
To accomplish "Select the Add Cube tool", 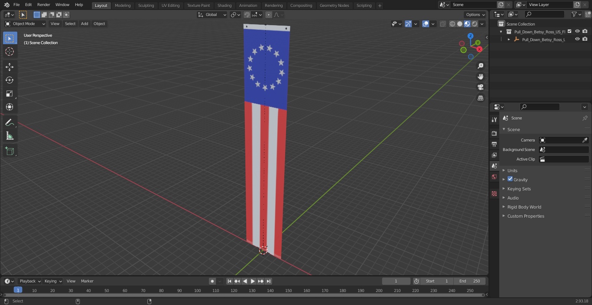I will [x=10, y=151].
